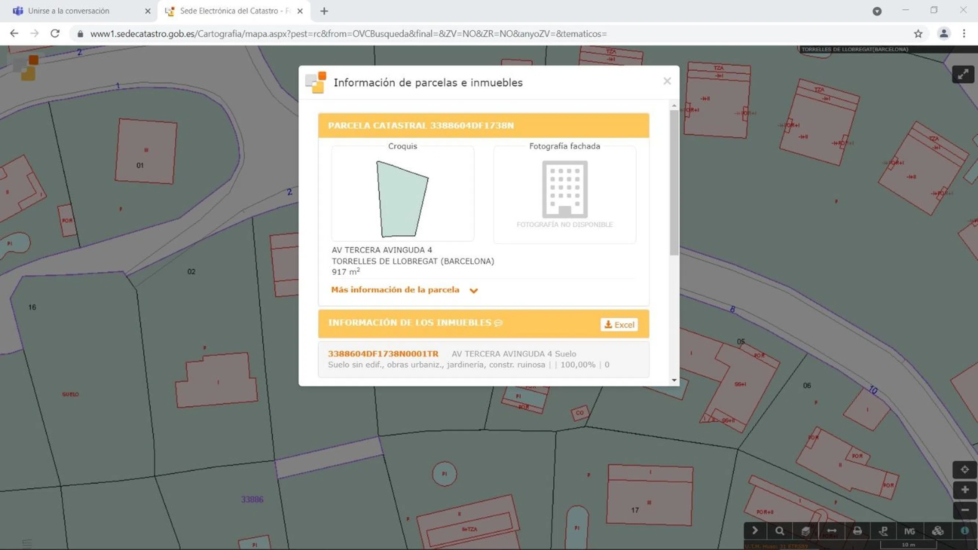The width and height of the screenshot is (978, 550).
Task: Expand Más información de la parcela
Action: (x=404, y=290)
